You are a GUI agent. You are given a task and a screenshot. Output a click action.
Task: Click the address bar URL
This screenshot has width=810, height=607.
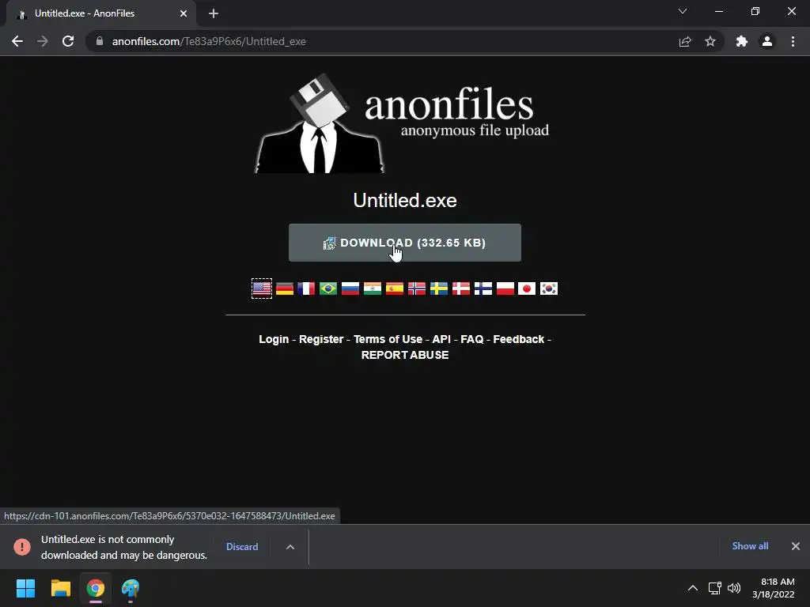[x=209, y=41]
